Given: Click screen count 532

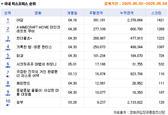Looking at the screenshot, I should (x=161, y=64).
